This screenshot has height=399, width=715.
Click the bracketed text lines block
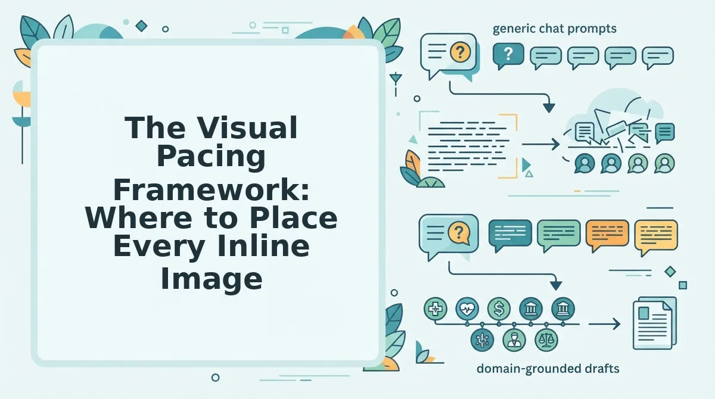pos(468,145)
